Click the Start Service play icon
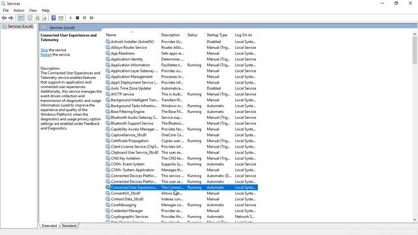 (71, 18)
